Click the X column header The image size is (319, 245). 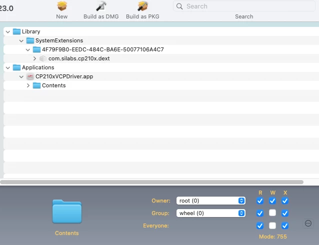click(285, 193)
